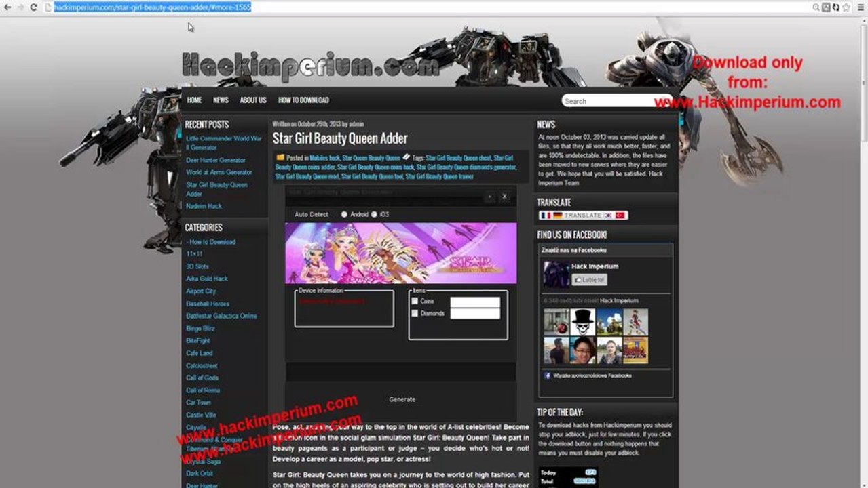Select the Android radio button
The width and height of the screenshot is (868, 488).
(x=344, y=214)
